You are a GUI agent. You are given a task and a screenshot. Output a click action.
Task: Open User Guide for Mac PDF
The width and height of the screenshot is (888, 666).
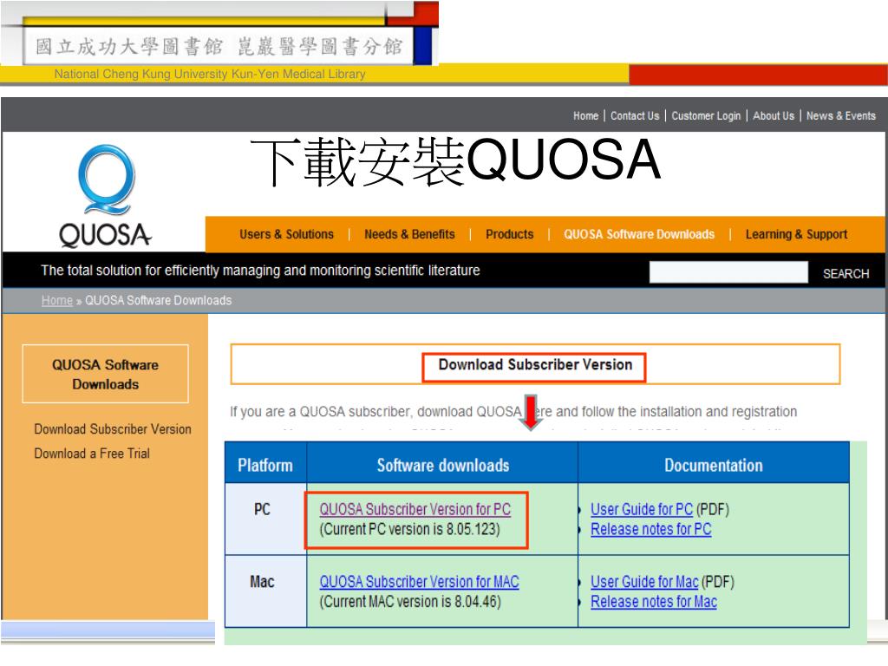point(644,582)
